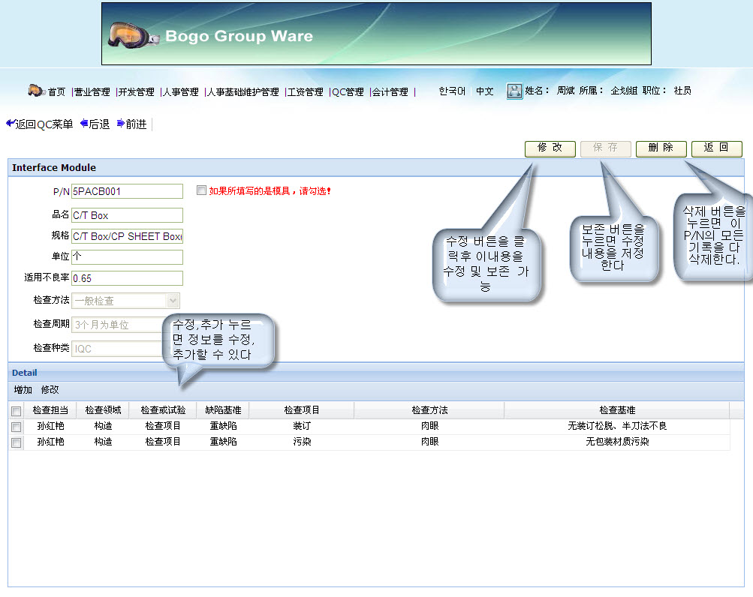Tick the 模具 mold checkbox

201,190
